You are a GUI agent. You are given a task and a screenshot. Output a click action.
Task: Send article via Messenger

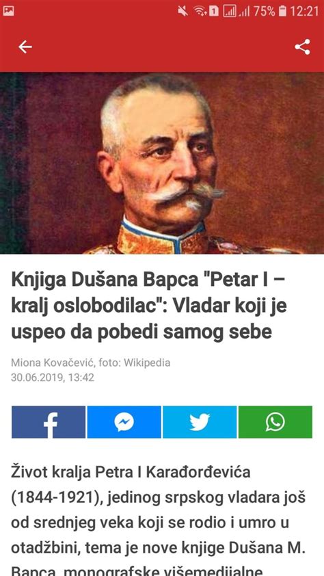pyautogui.click(x=124, y=422)
